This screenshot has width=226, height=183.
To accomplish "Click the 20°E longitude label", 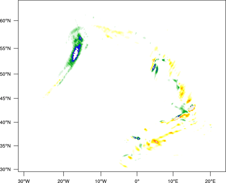I will 210,181.
